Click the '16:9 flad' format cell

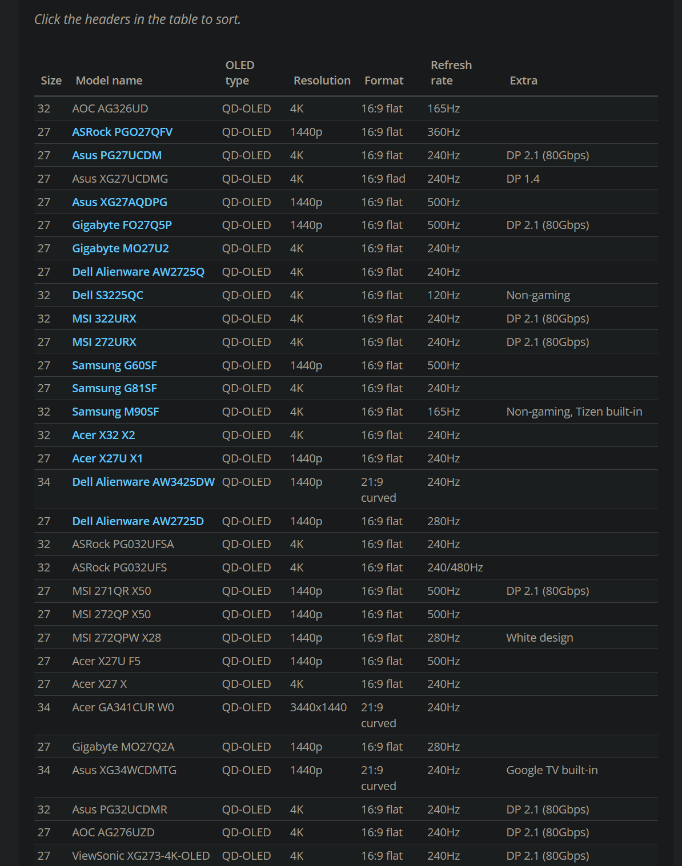tap(383, 179)
